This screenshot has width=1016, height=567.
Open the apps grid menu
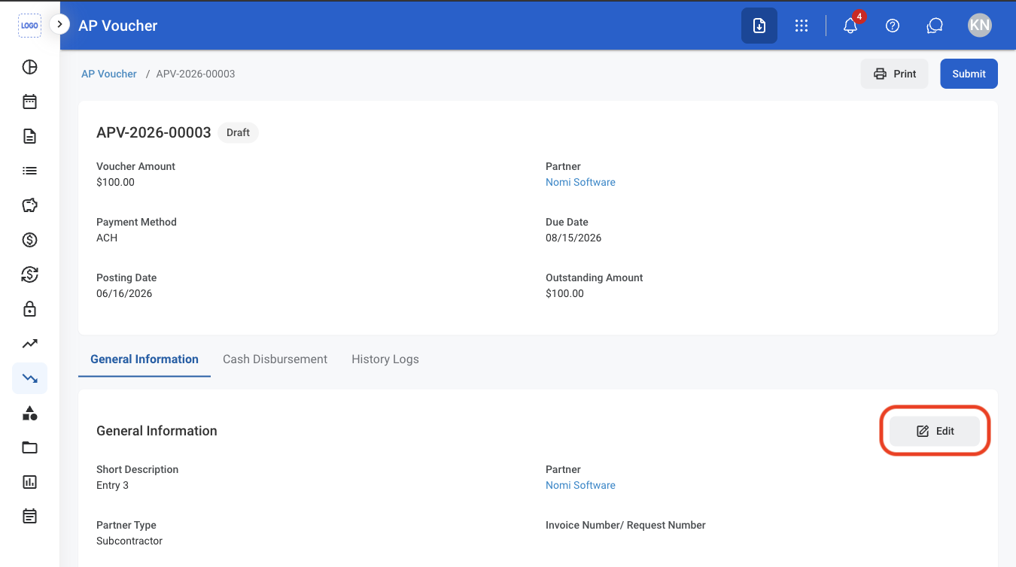click(x=802, y=26)
